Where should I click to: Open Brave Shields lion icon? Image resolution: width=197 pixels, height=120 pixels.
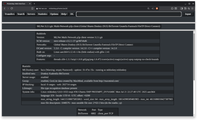click(157, 8)
